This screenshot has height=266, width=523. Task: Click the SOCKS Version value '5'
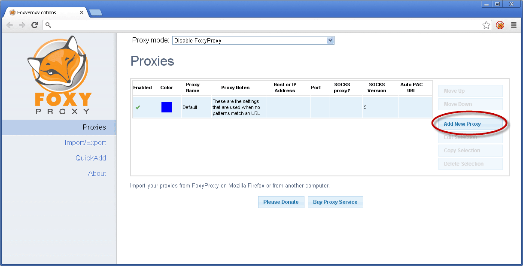[x=365, y=107]
